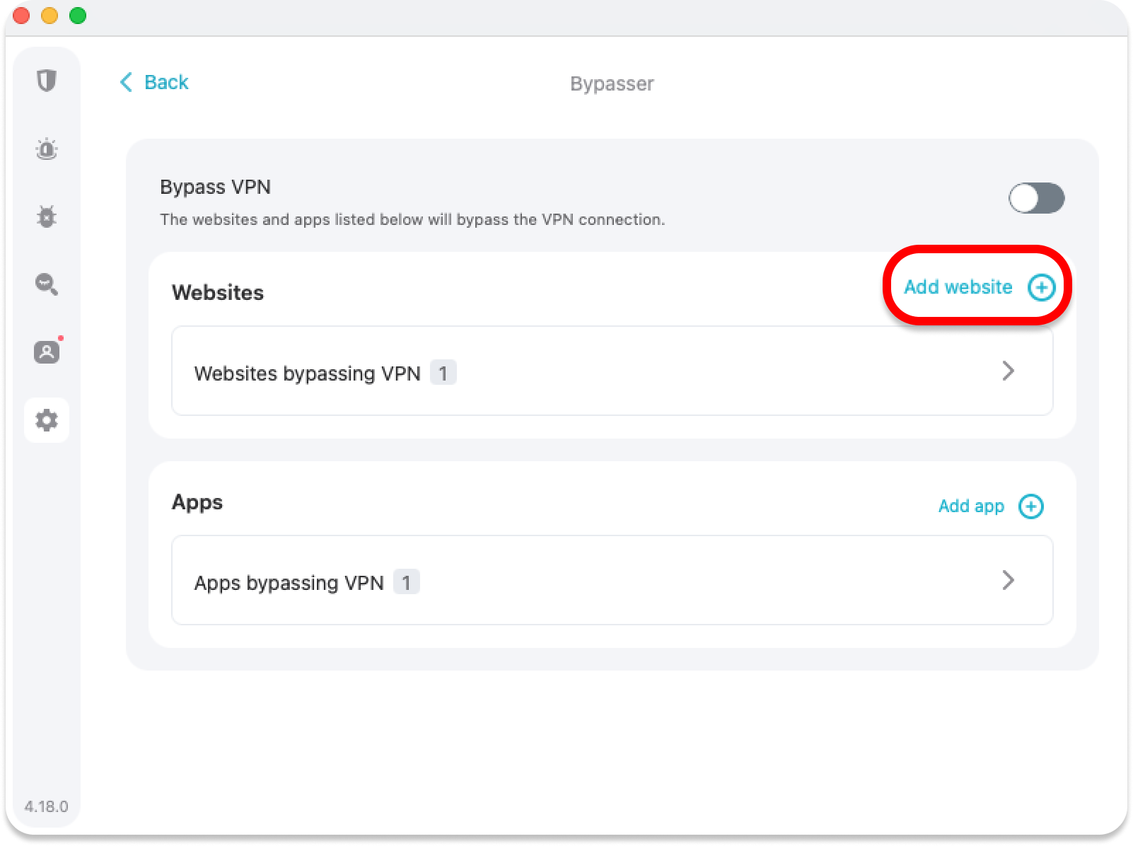Image resolution: width=1133 pixels, height=846 pixels.
Task: Click the count badge beside Apps bypassing VPN
Action: [406, 582]
